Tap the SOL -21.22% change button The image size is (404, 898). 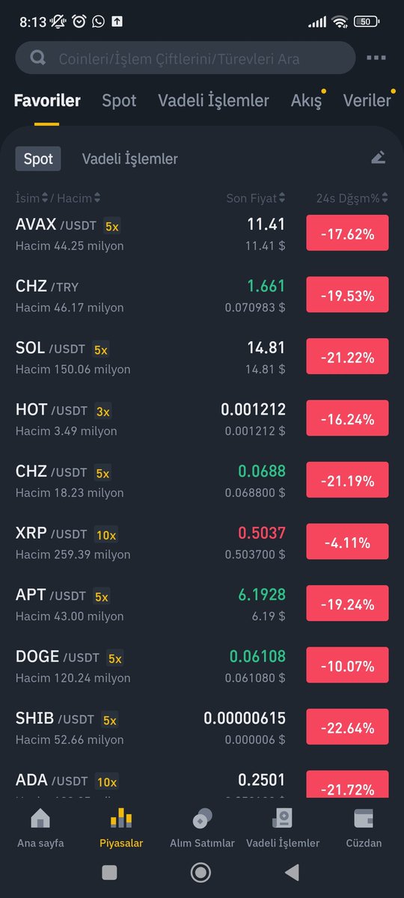(347, 357)
